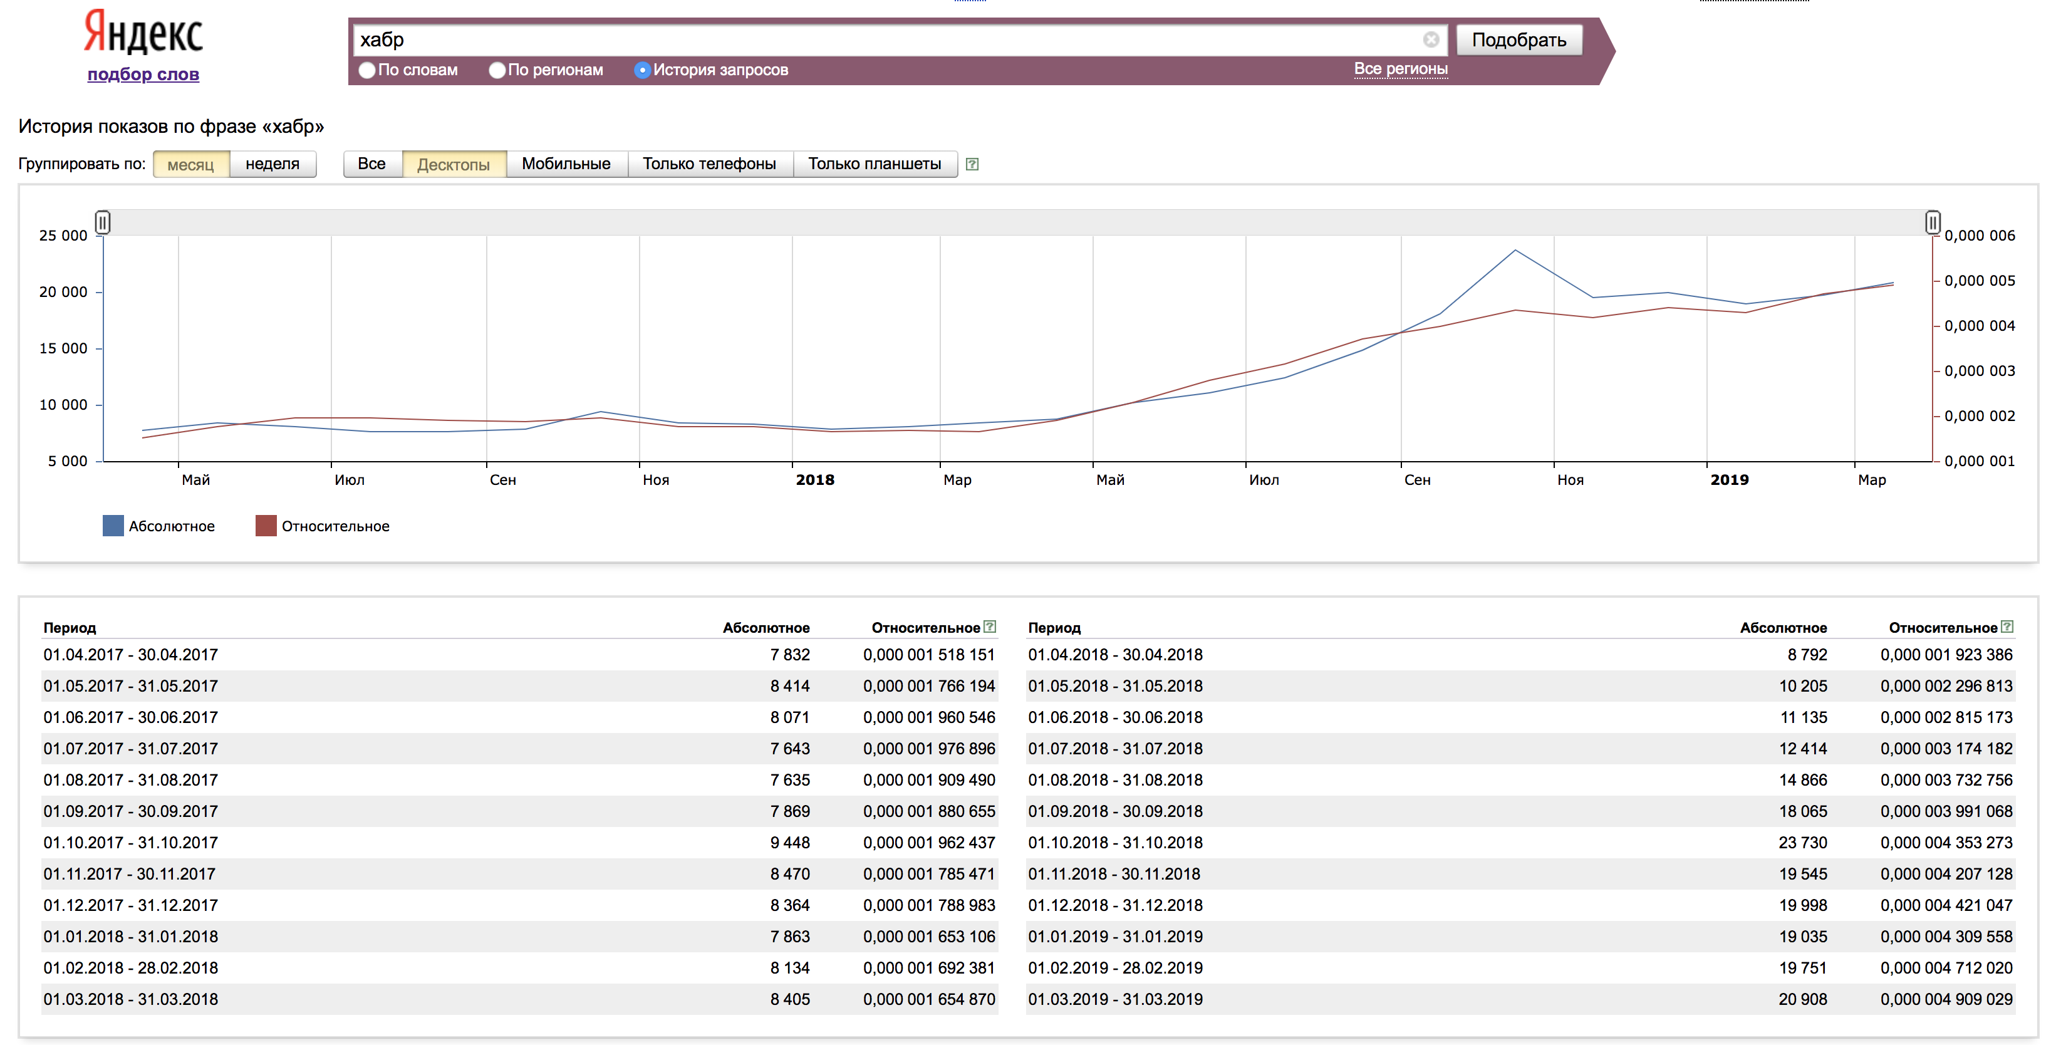Clear the search field with the X icon
Viewport: 2056px width, 1045px height.
pyautogui.click(x=1430, y=39)
